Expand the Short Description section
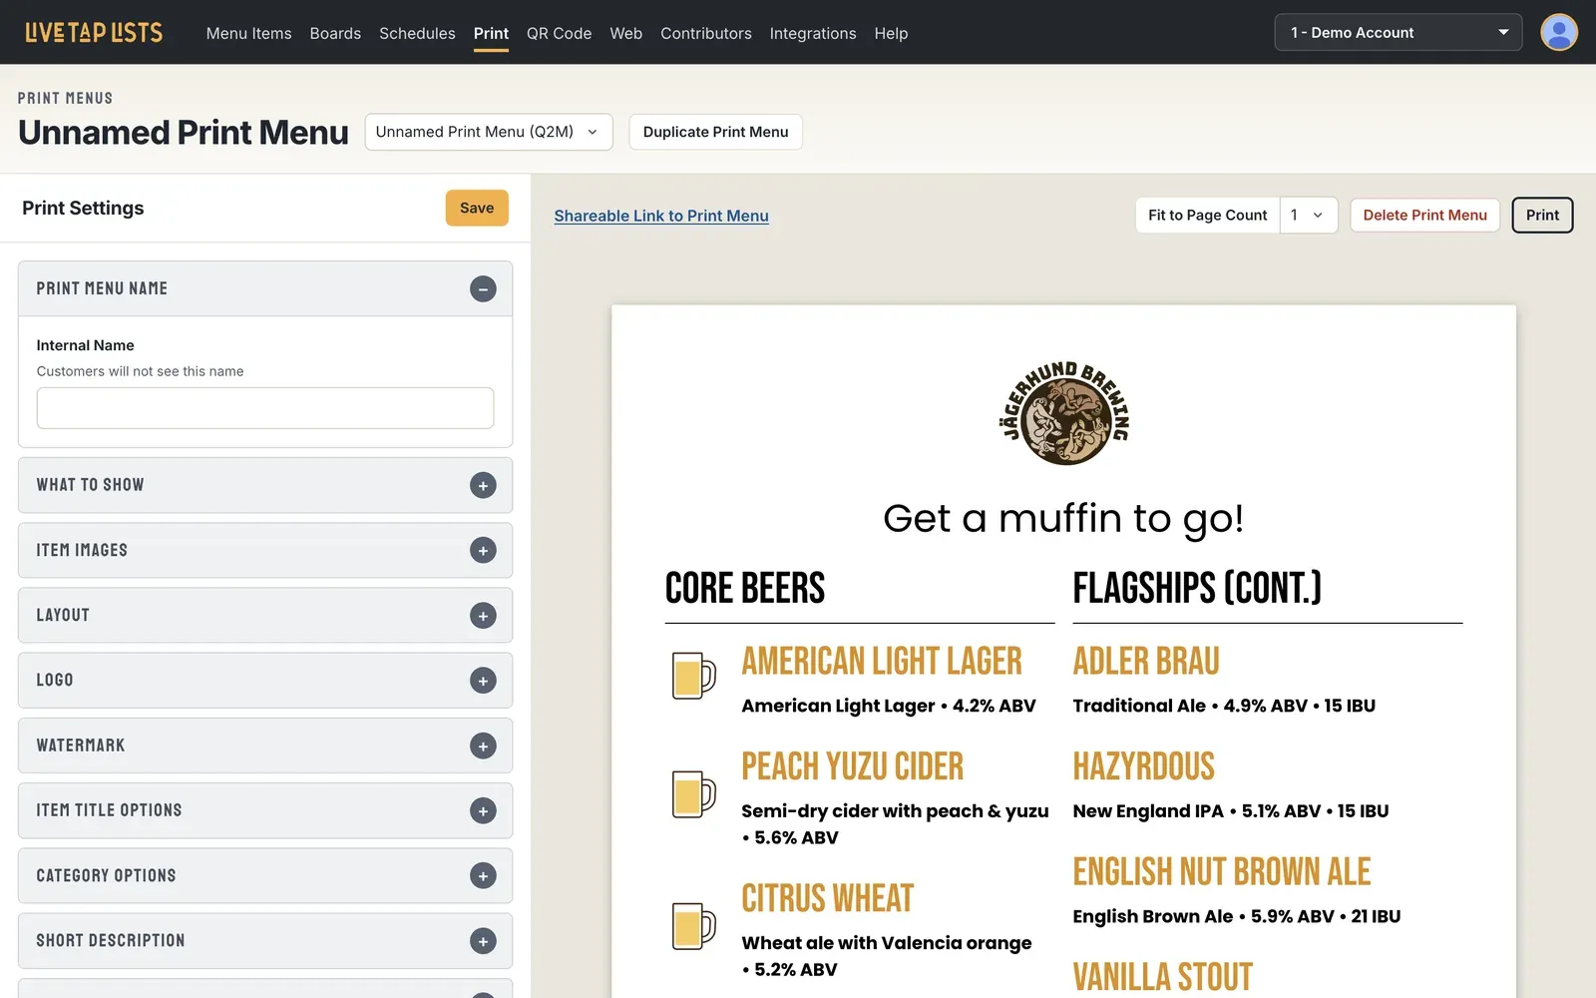Screen dimensions: 1596x998 click(483, 941)
